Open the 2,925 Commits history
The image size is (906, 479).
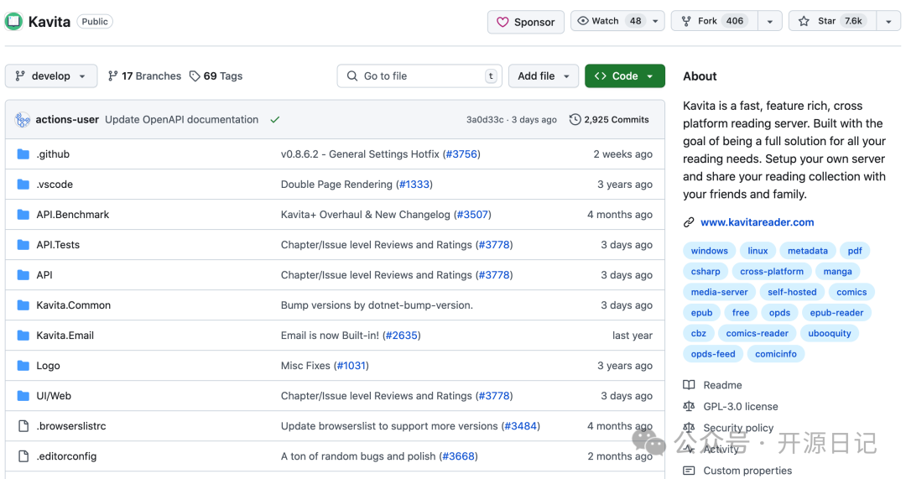609,120
